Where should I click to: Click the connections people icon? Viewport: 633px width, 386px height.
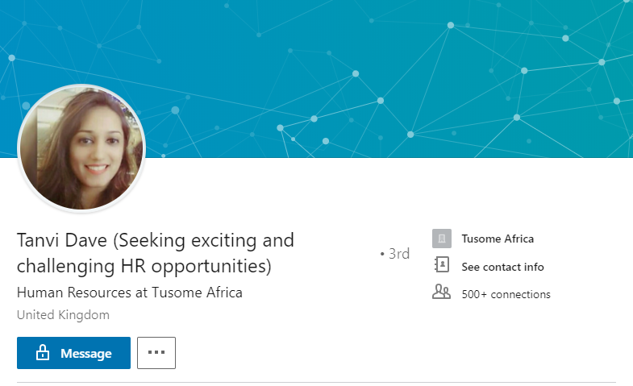[x=441, y=293]
